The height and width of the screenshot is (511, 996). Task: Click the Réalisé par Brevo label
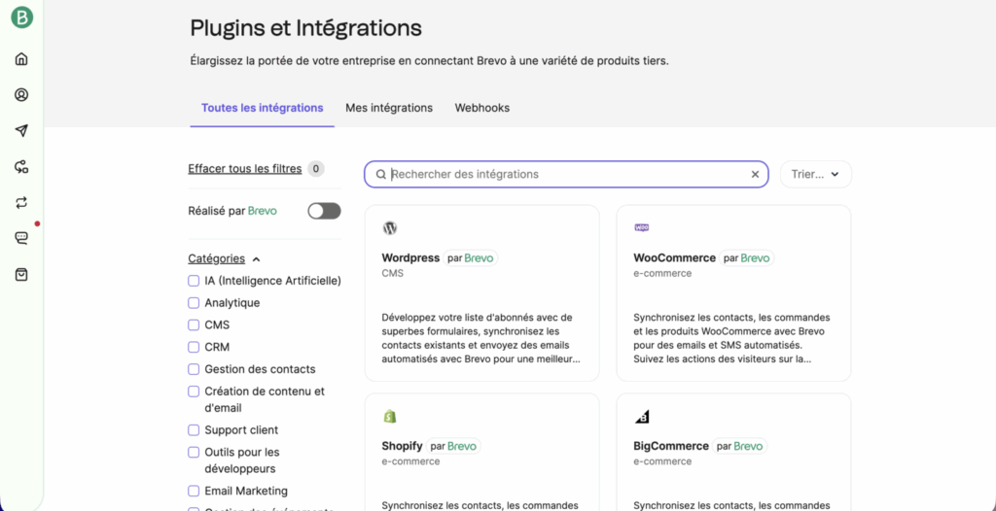pos(232,211)
